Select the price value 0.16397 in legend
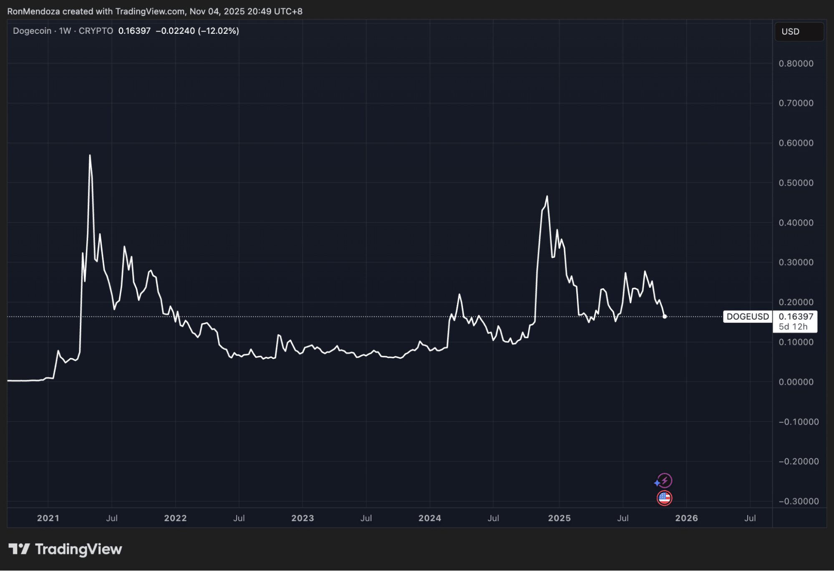The image size is (834, 571). click(134, 30)
